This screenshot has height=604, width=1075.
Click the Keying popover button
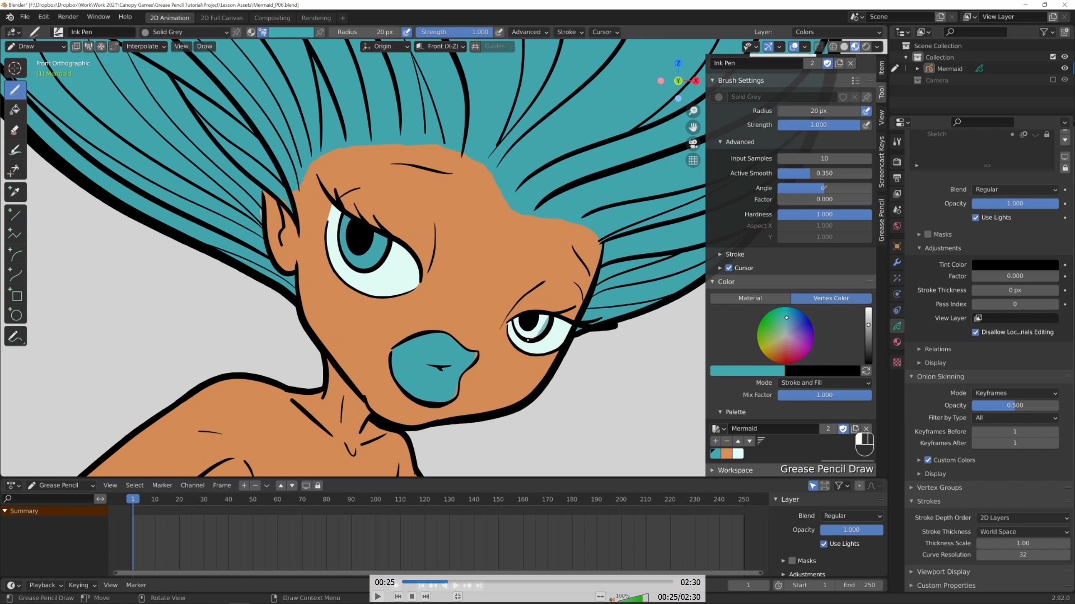click(82, 585)
